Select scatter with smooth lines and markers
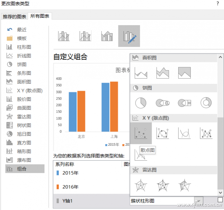The image size is (224, 210). click(163, 133)
